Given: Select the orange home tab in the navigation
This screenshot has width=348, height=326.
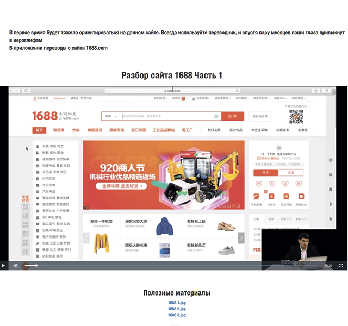Looking at the screenshot, I should pyautogui.click(x=39, y=130).
